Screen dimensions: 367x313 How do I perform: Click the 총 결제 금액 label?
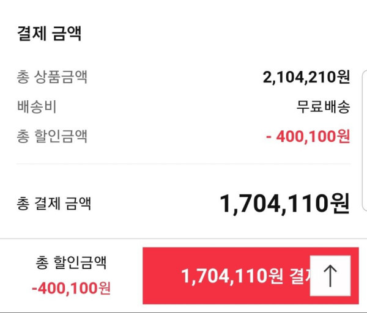pos(54,204)
